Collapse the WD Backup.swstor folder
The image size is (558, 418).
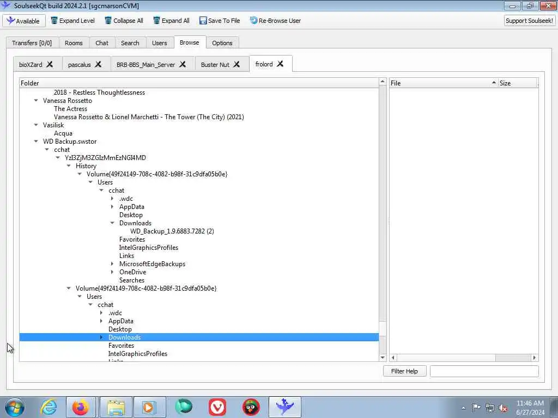[36, 142]
